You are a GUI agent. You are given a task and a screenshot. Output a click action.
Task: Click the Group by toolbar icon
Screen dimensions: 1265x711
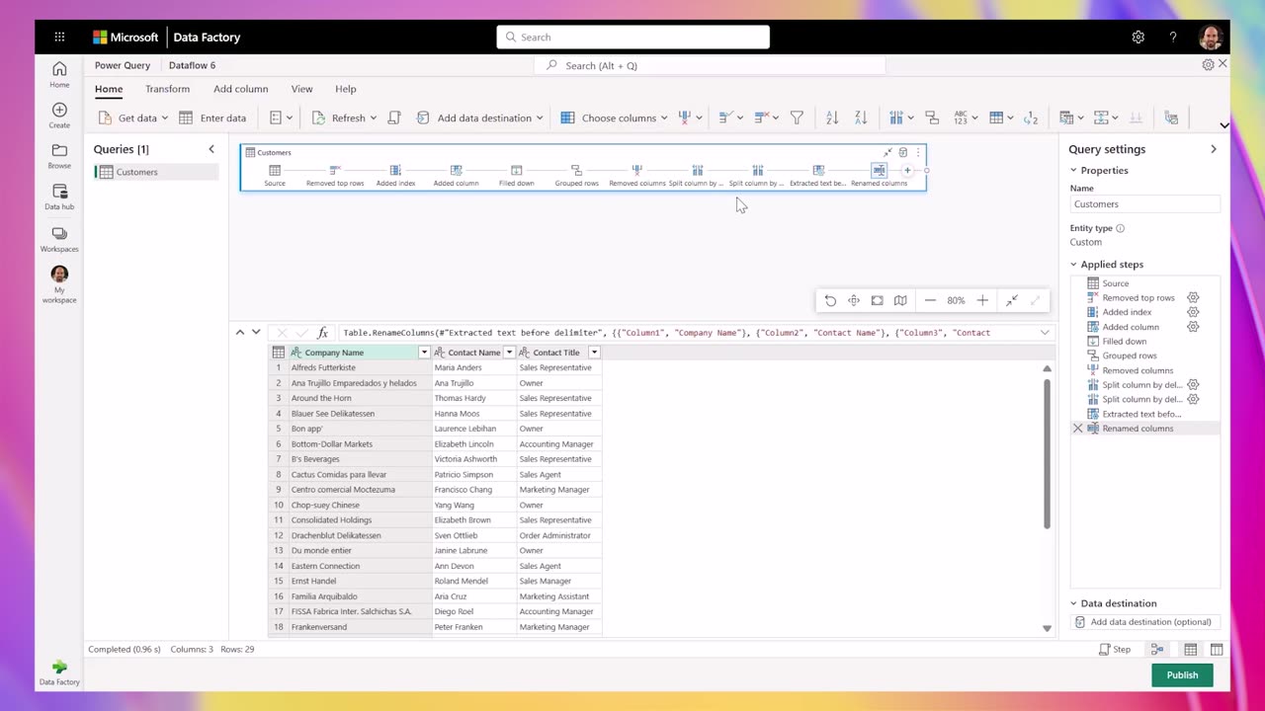pyautogui.click(x=932, y=118)
